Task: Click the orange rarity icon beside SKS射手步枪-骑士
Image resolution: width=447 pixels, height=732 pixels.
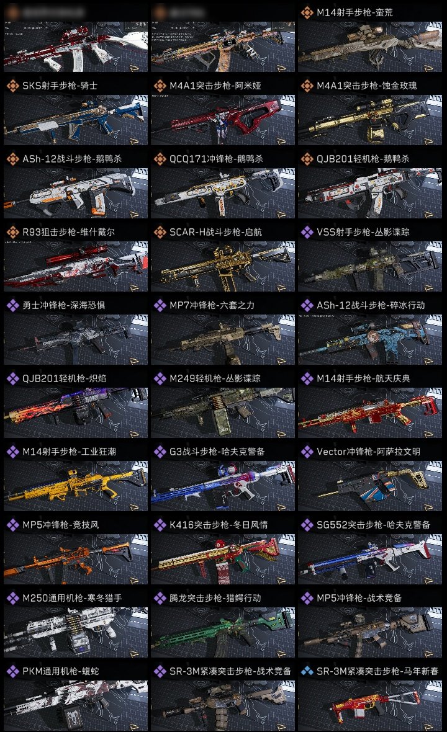Action: [12, 86]
